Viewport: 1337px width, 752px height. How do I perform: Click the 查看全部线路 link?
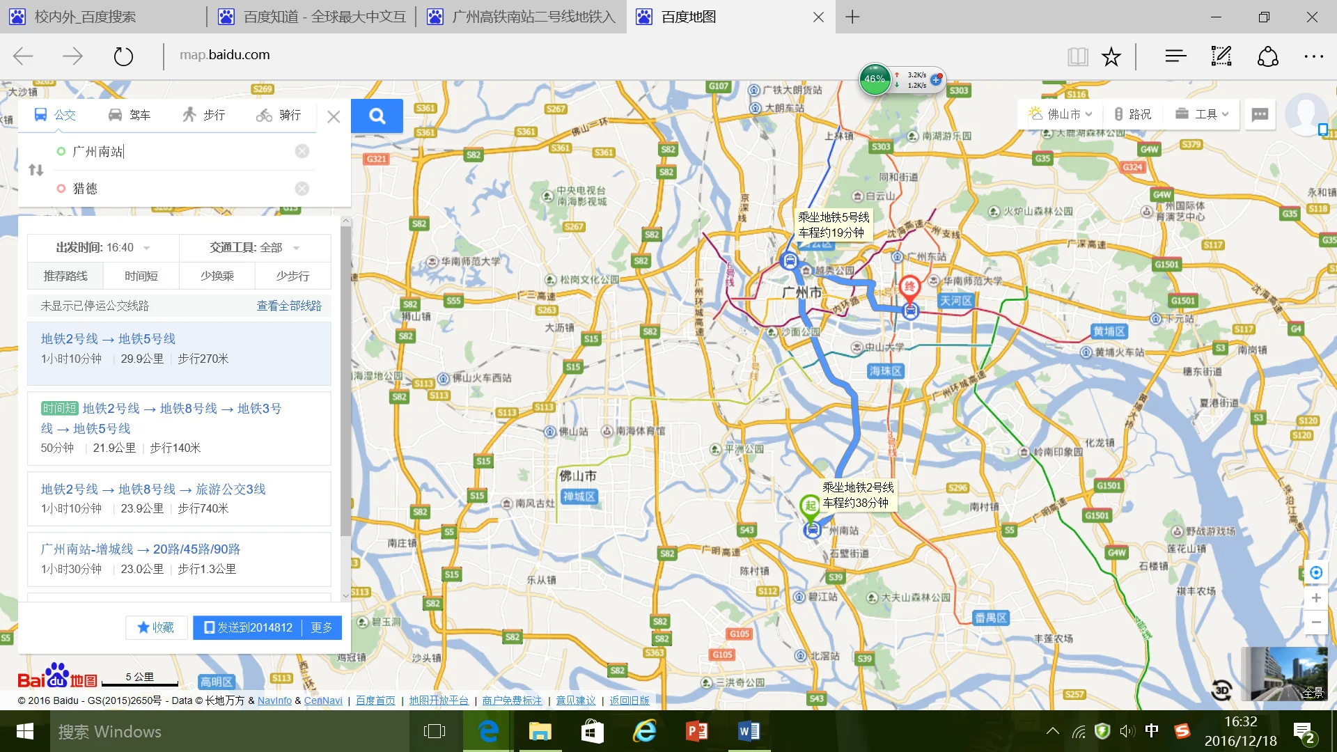(x=289, y=306)
